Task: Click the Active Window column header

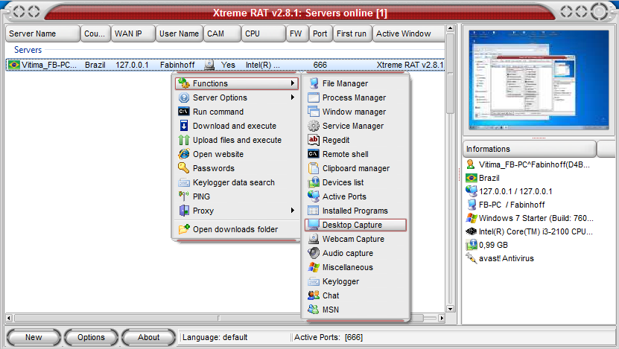Action: click(x=409, y=33)
